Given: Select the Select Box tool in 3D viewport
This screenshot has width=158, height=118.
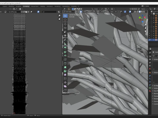Looking at the screenshot, I should point(65,16).
